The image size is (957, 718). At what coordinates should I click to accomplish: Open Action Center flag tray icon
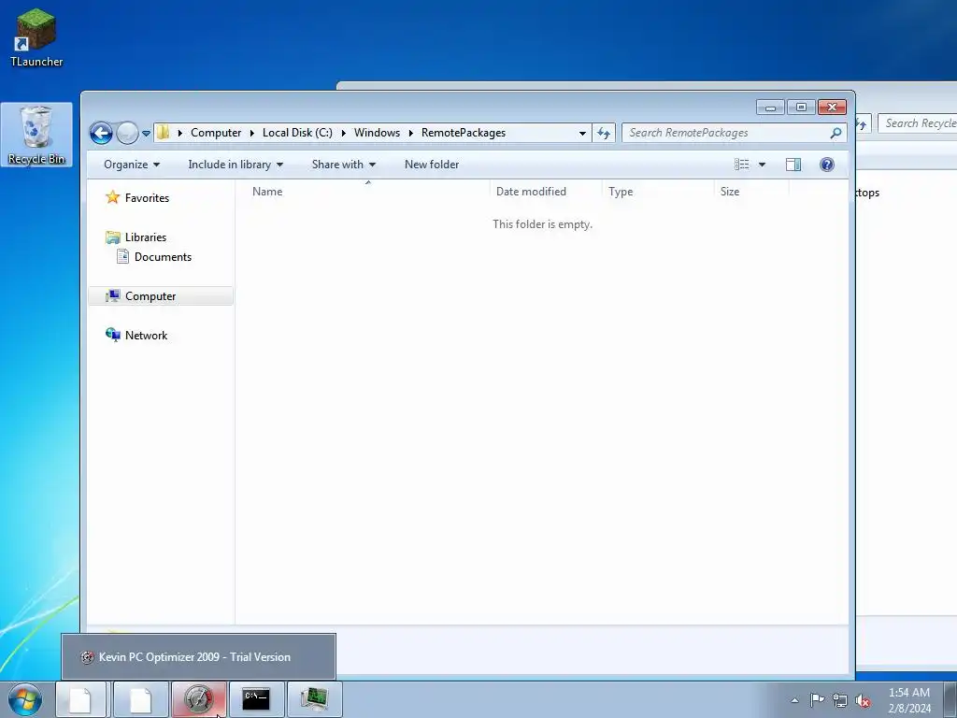click(x=817, y=700)
